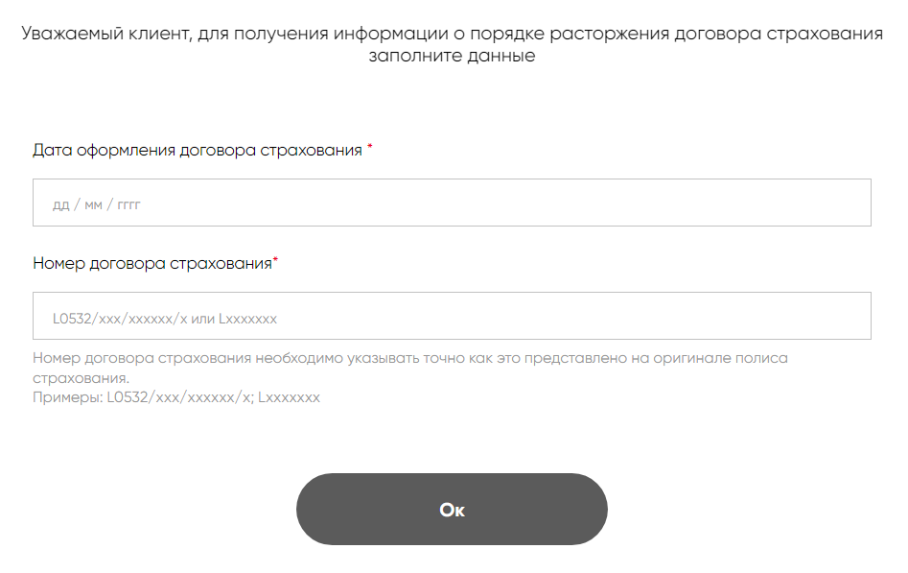Click the 'Lxxxxxxx' placeholder inside number field
This screenshot has width=908, height=573.
247,318
